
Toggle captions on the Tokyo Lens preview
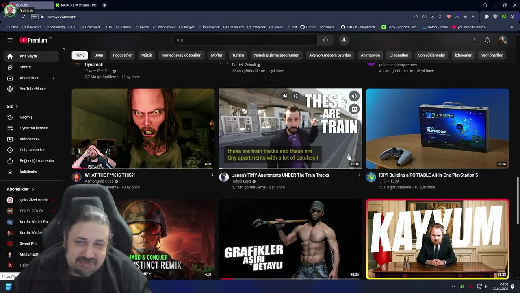(354, 109)
